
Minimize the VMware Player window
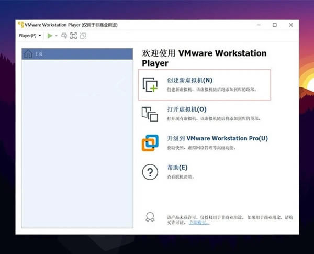click(259, 25)
